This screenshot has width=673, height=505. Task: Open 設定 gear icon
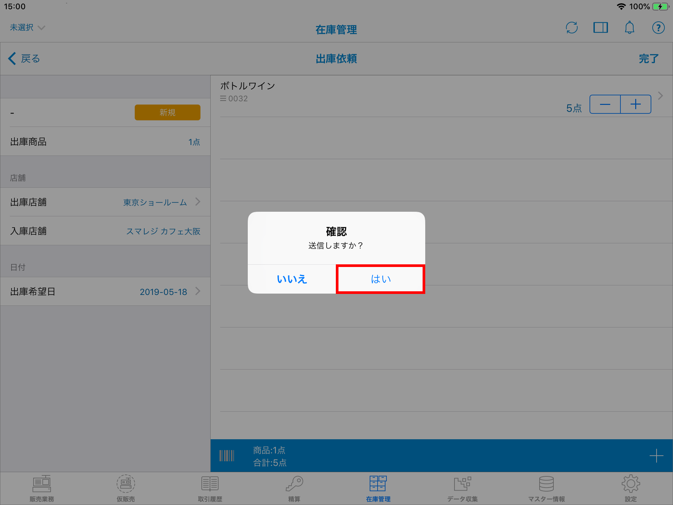(631, 488)
